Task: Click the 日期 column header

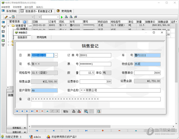Action: click(x=40, y=22)
